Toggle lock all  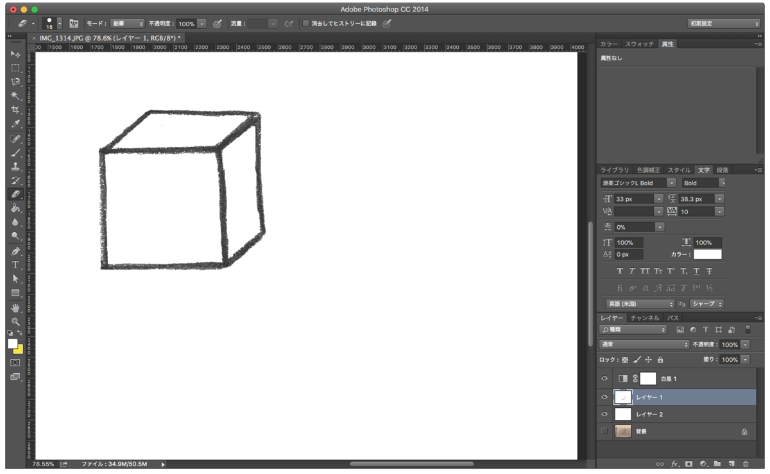point(660,360)
